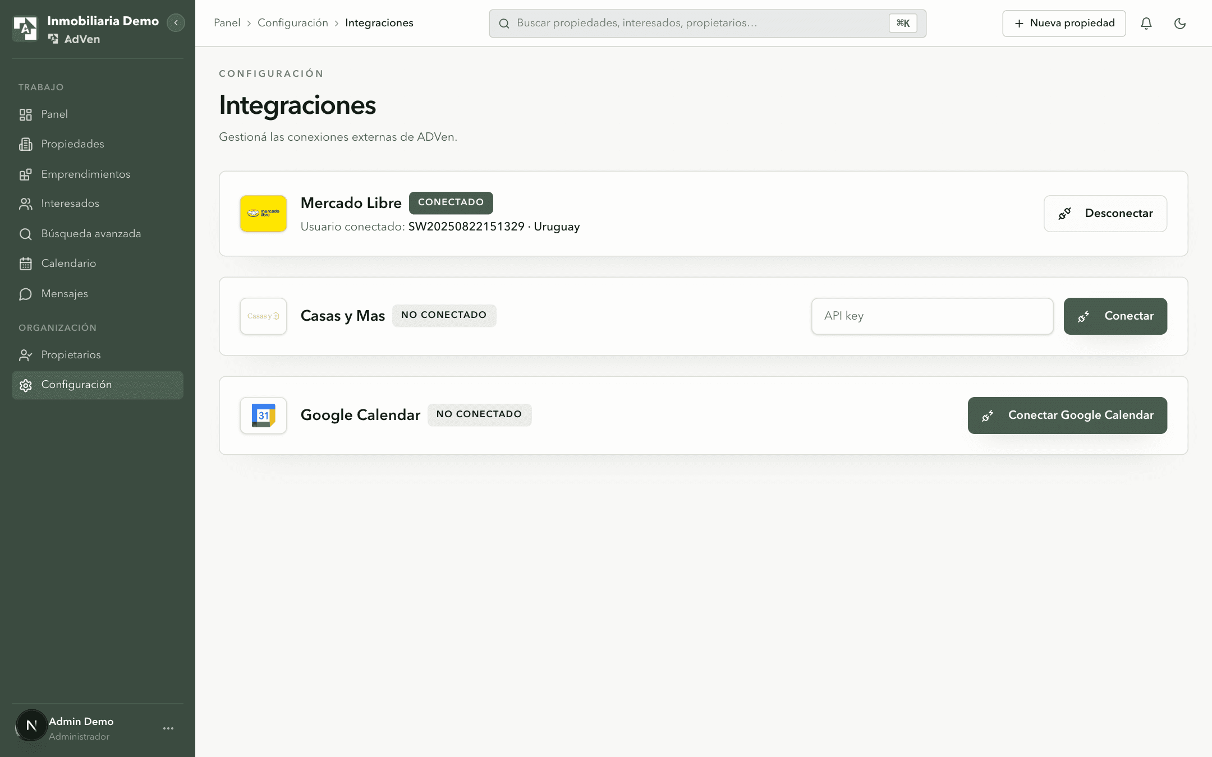
Task: Click the Casas y Mas logo
Action: [263, 316]
